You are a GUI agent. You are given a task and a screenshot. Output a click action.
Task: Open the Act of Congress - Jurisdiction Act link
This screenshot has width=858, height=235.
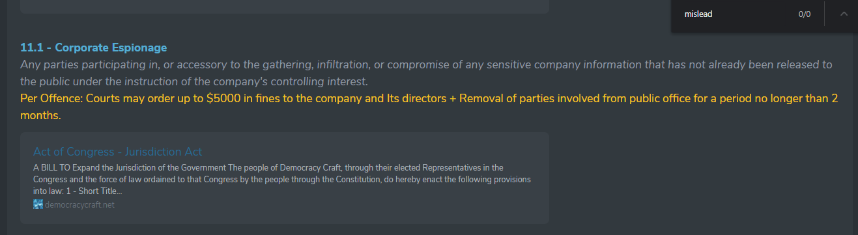[117, 152]
